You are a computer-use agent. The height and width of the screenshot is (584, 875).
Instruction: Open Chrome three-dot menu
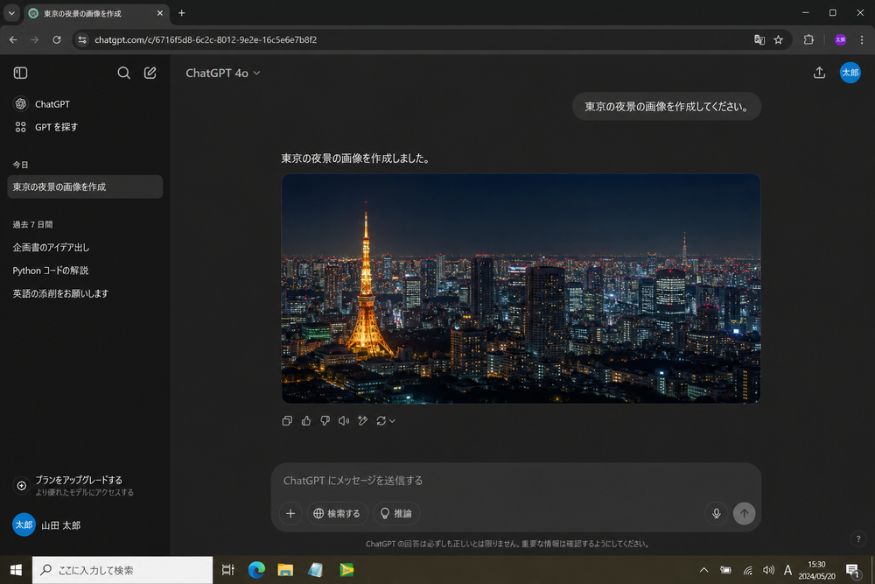click(862, 39)
